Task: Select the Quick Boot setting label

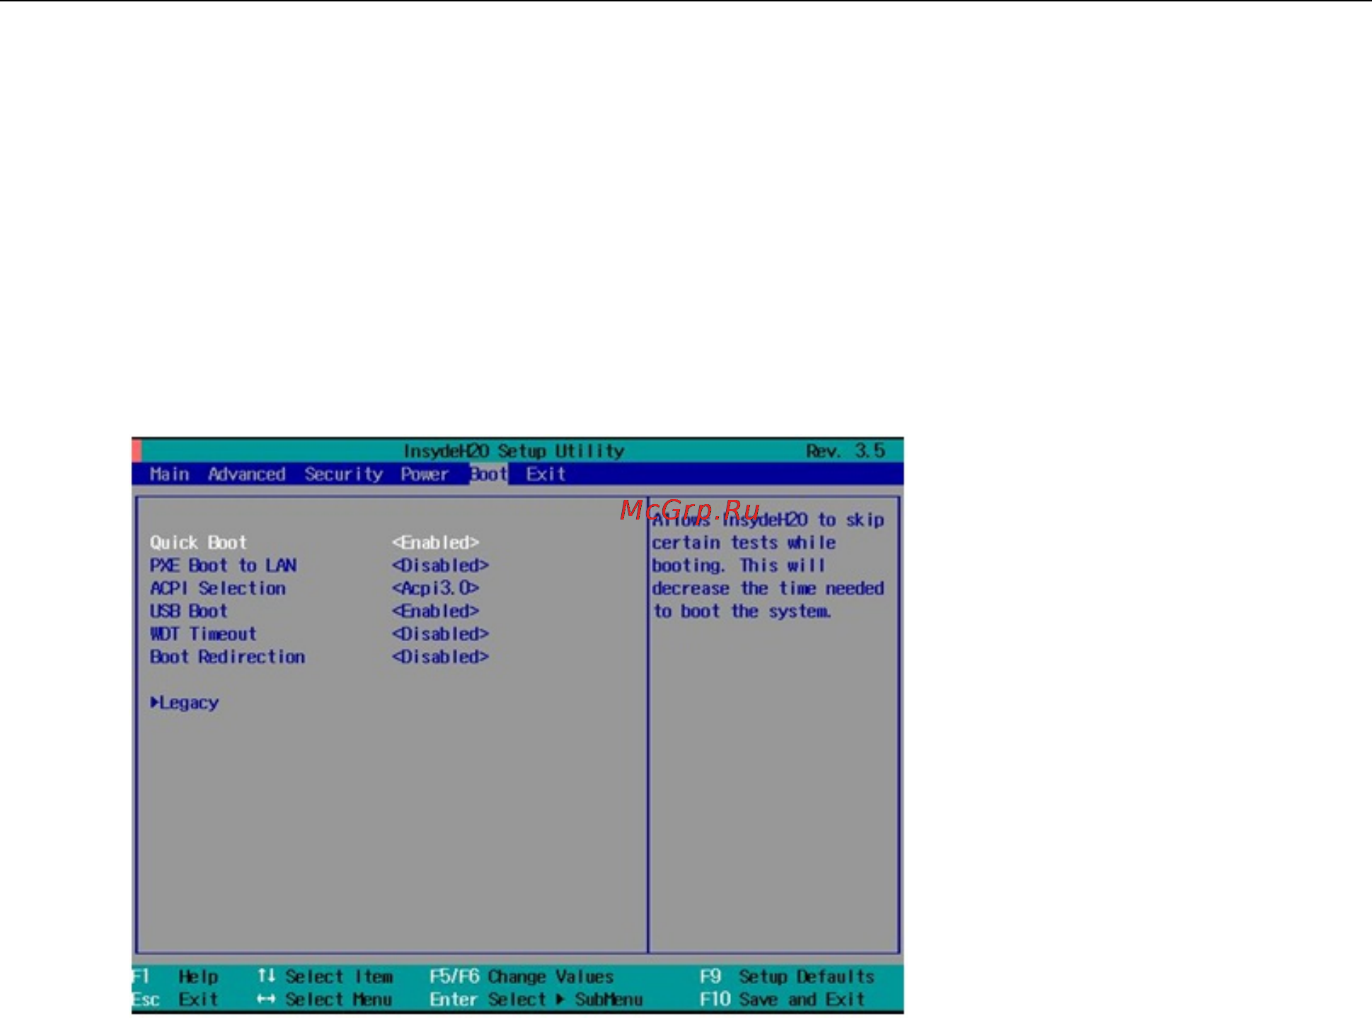Action: (198, 543)
